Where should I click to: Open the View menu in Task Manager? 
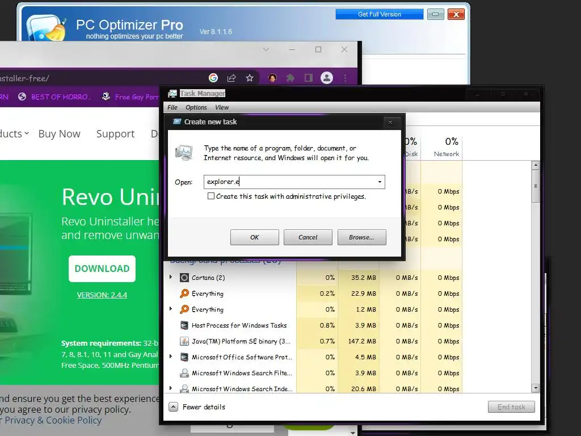pos(222,107)
